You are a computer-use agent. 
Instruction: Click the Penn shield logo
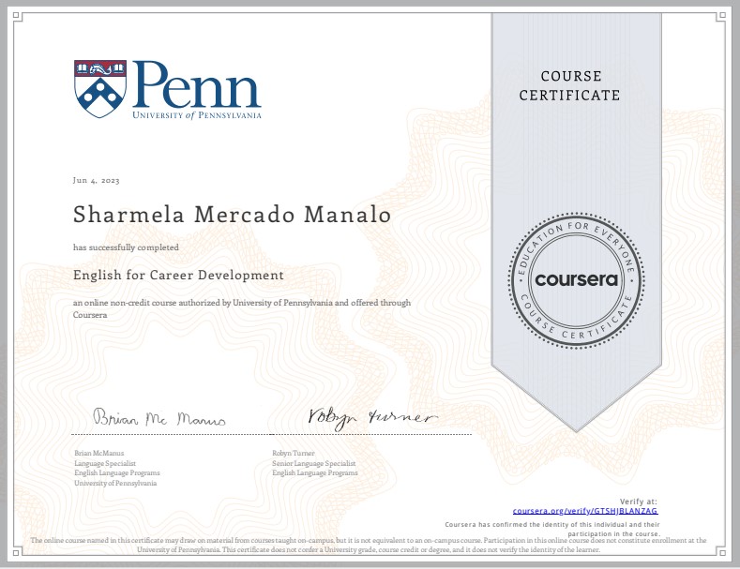click(100, 89)
